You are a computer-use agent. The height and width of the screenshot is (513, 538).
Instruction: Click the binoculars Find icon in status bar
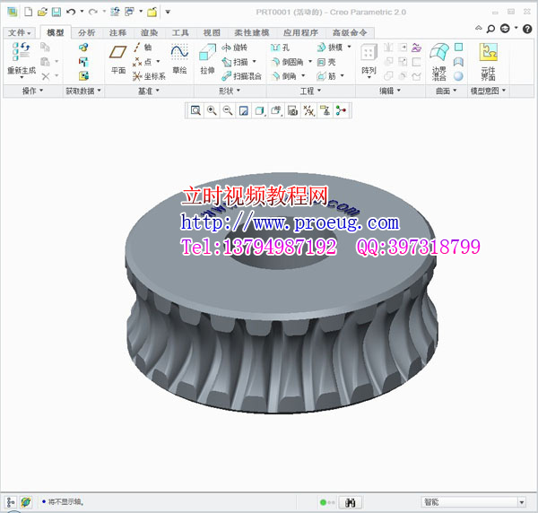pyautogui.click(x=350, y=503)
